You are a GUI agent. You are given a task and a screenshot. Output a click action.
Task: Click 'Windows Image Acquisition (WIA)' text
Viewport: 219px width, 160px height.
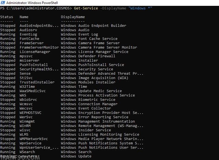pyautogui.click(x=94, y=78)
